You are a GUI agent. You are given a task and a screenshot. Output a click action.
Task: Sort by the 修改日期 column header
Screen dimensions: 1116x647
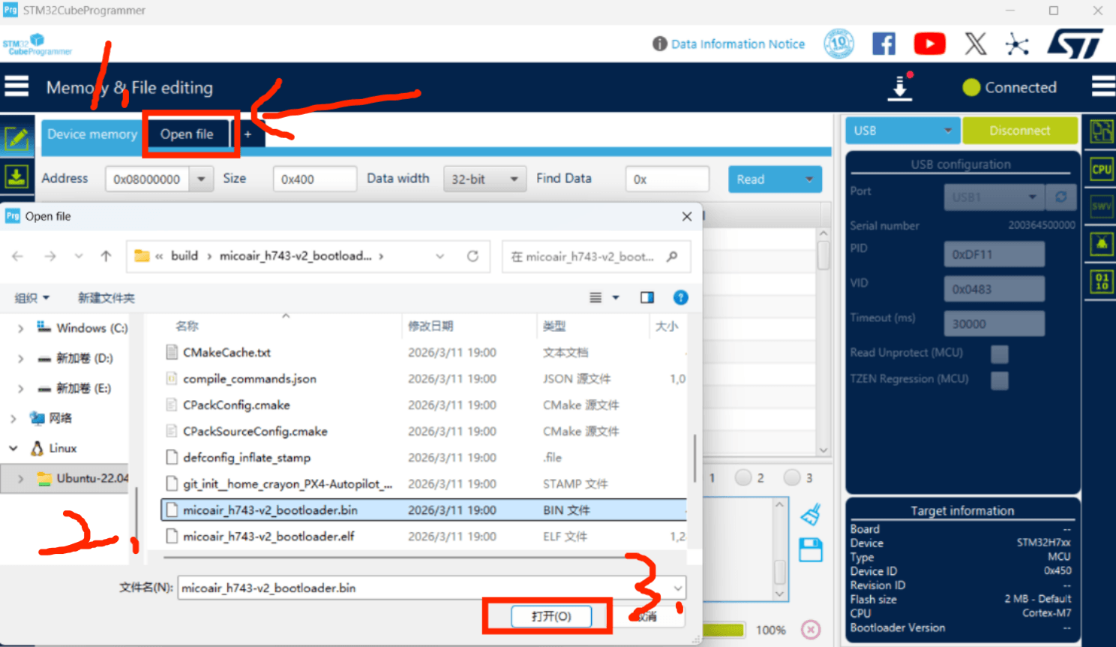pyautogui.click(x=430, y=326)
